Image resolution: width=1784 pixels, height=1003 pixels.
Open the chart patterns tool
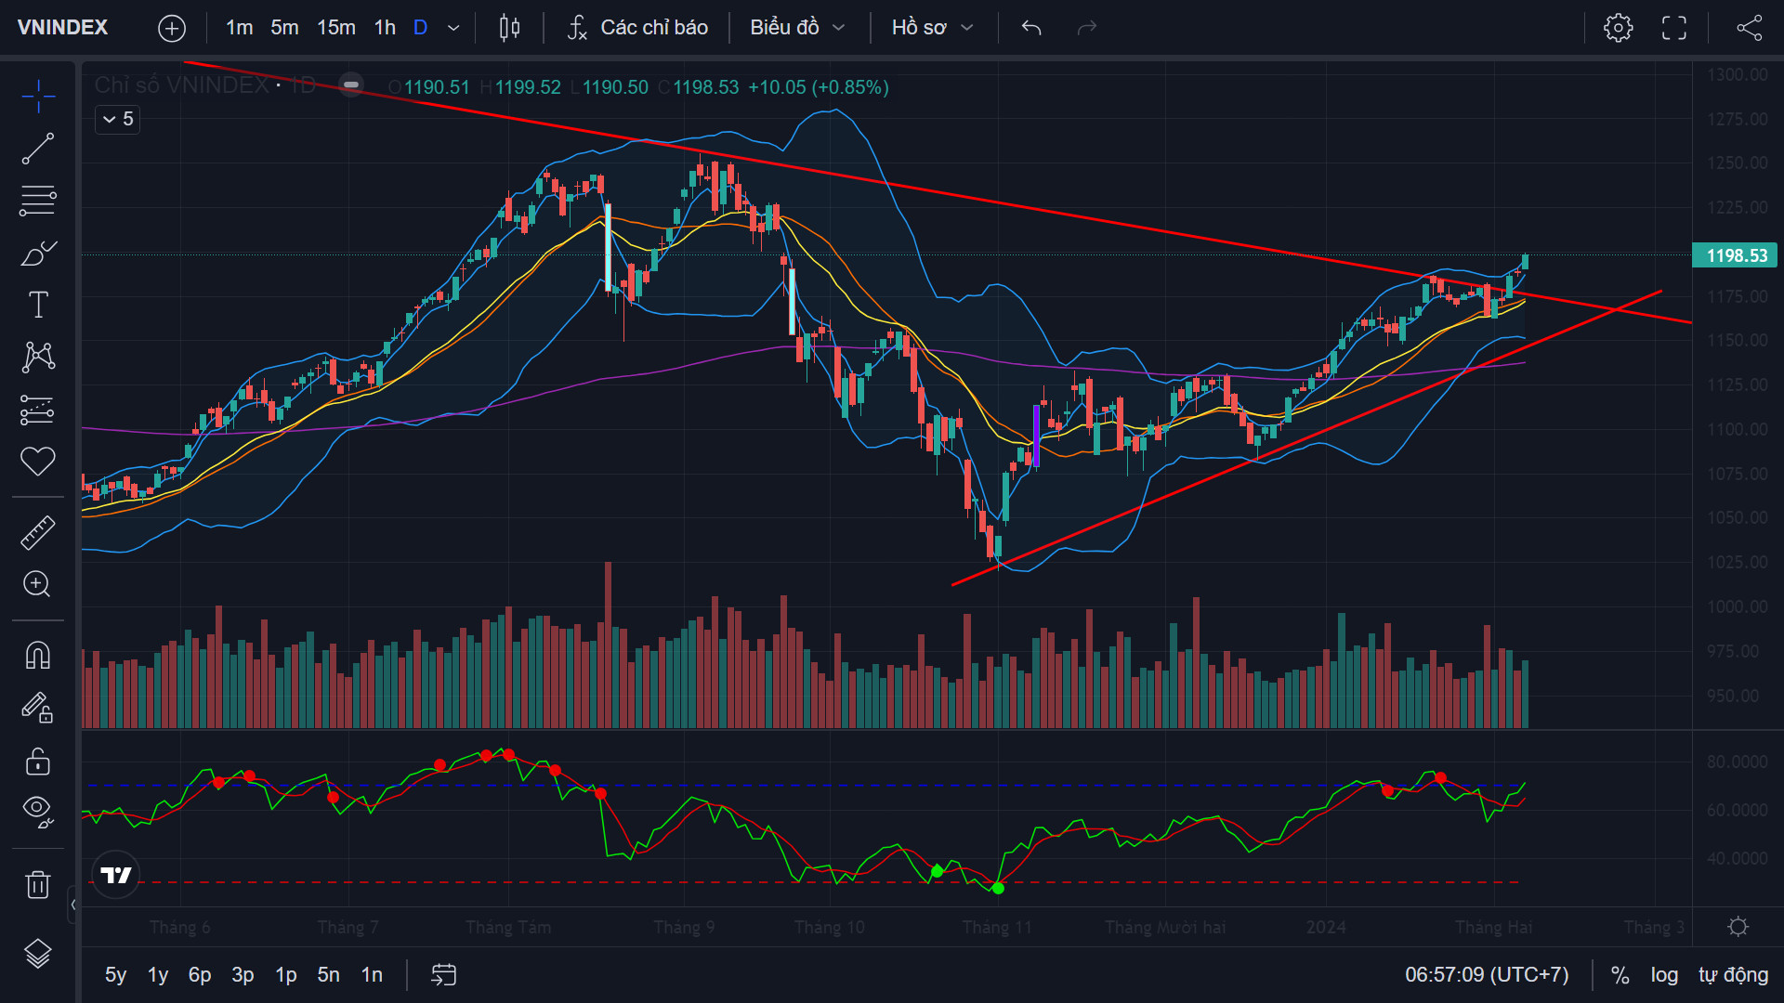(x=38, y=357)
